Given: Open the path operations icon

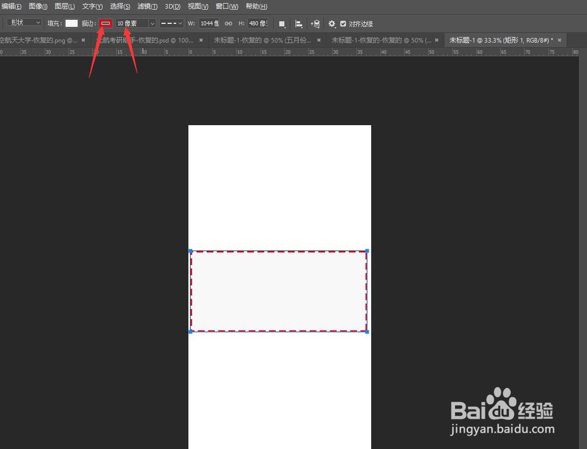Looking at the screenshot, I should 282,24.
